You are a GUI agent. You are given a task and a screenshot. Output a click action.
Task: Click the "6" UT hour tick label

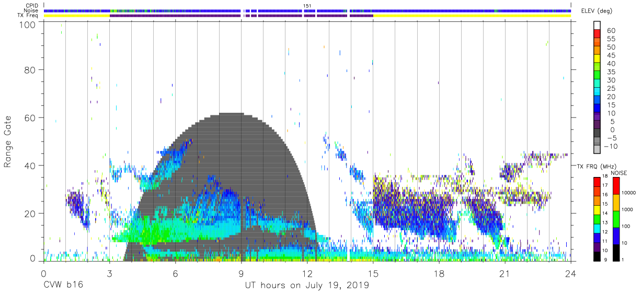[x=175, y=273]
